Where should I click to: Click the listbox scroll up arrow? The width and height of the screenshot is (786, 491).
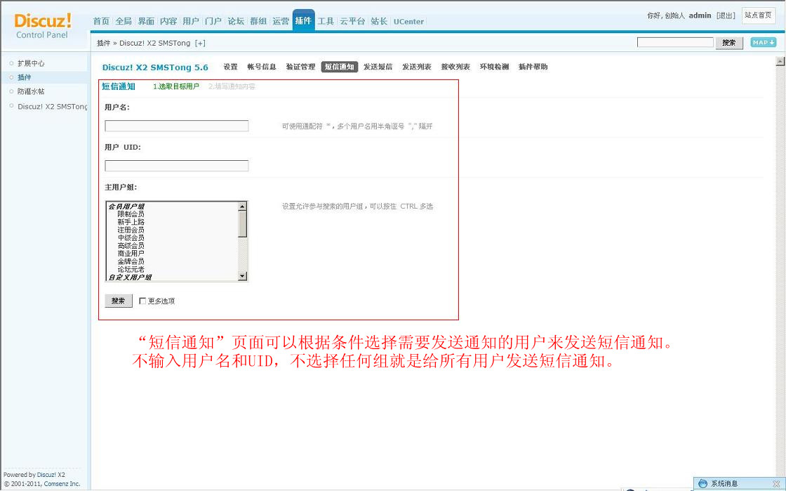point(243,206)
